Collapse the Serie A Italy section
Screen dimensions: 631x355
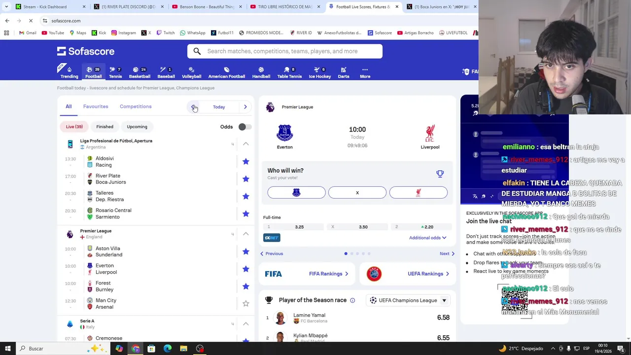click(x=245, y=324)
